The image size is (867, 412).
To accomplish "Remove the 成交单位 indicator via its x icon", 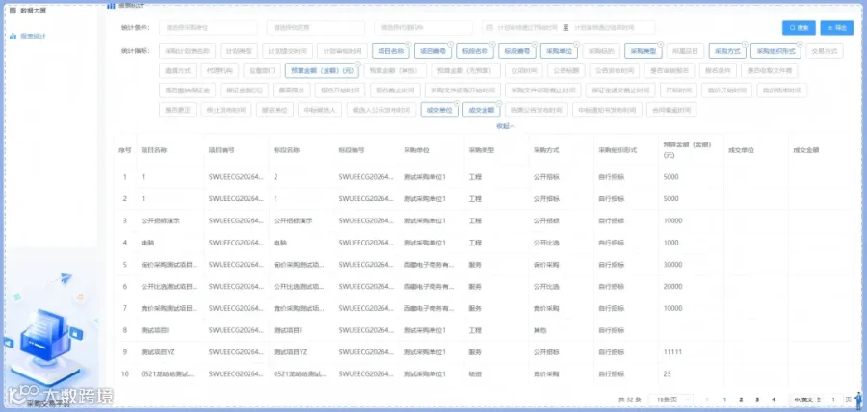I will [457, 103].
